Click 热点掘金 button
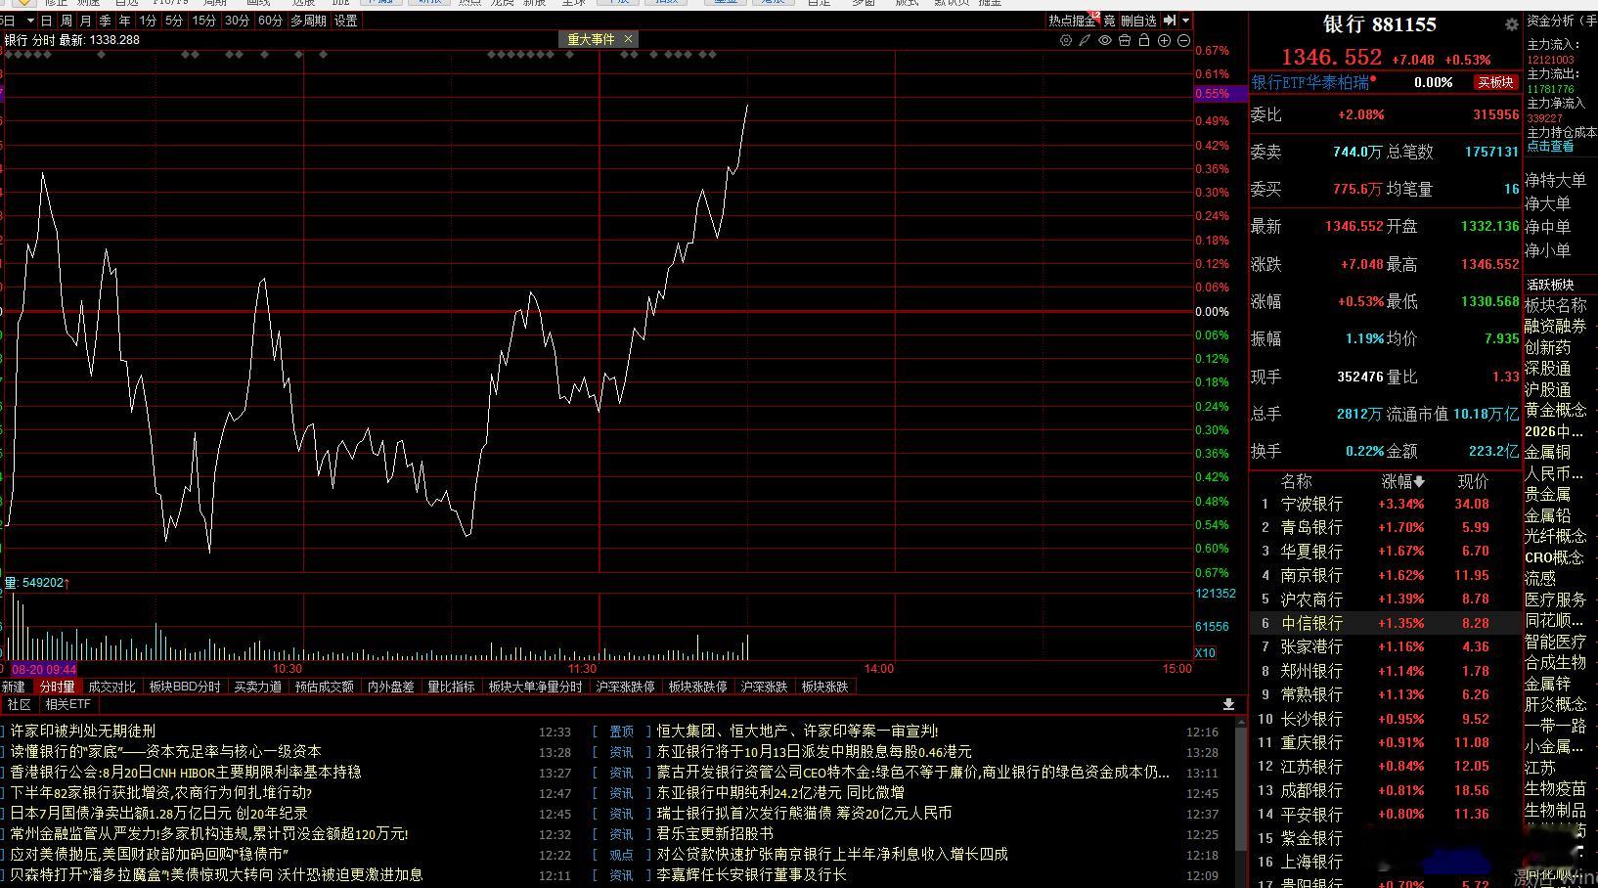 (x=1072, y=20)
